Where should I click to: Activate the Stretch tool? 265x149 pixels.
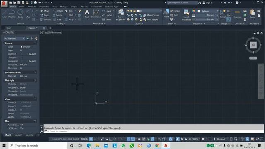pyautogui.click(x=45, y=19)
